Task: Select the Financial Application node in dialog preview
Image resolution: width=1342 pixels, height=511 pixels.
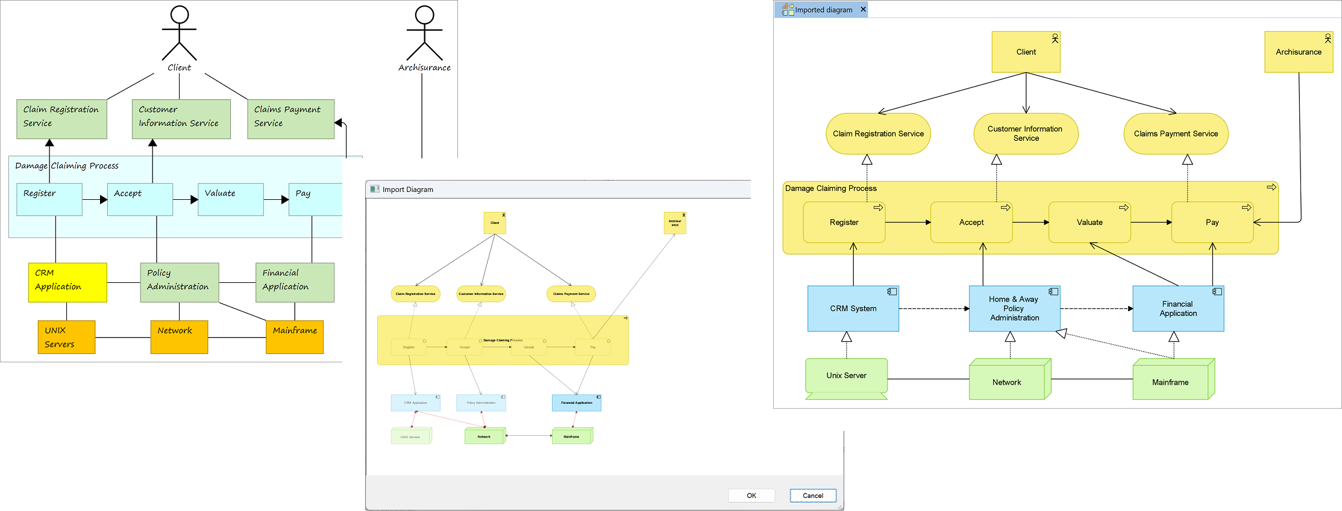Action: pos(576,403)
